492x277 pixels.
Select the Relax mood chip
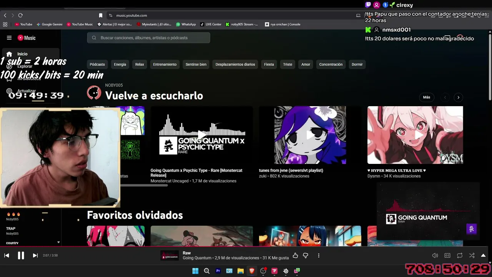140,64
